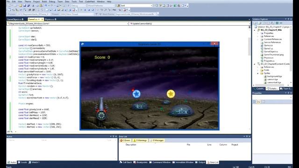Select GameObject.cs in Solution Explorer
Viewport: 299px width, 168px height.
[271, 51]
